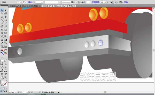This screenshot has width=155, height=95.
Task: Open the 不透明度 opacity link
Action: coord(96,2)
